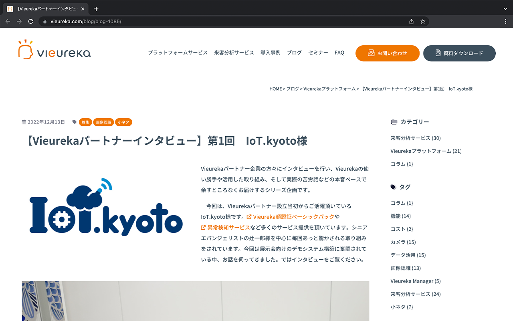Click inside the browser address bar
This screenshot has height=321, width=513.
click(160, 22)
